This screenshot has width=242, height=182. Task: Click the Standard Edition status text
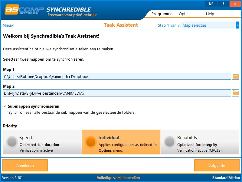[x=226, y=178]
